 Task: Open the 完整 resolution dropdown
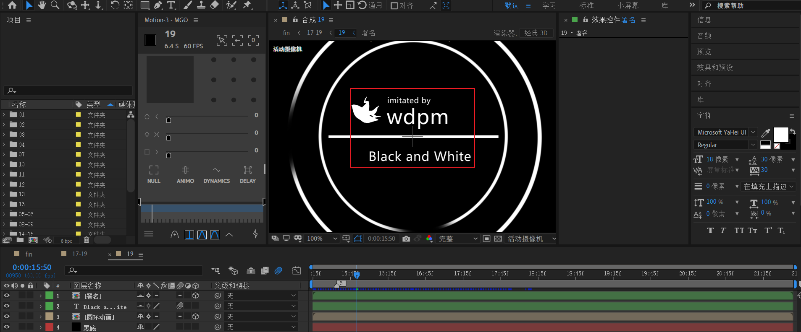tap(458, 239)
